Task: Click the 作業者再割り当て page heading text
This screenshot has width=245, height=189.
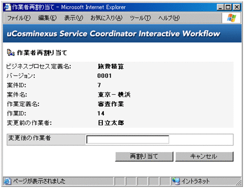Action: click(42, 53)
